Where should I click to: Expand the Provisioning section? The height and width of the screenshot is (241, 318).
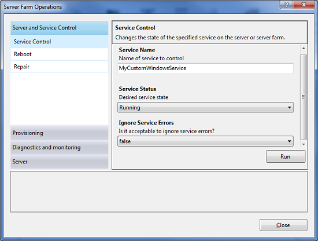tap(59, 133)
